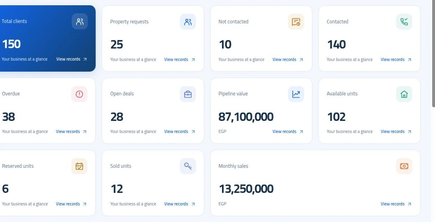Click the page vertical scrollbar thumb
435x222 pixels.
click(433, 53)
